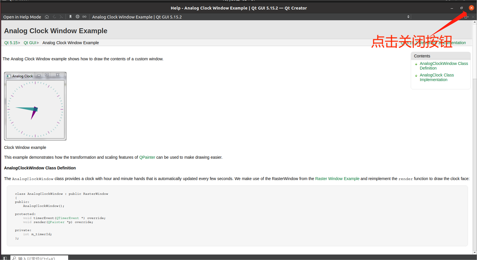Viewport: 477px width, 260px height.
Task: Click the down-arrow icon beside AnalogClockWindow Class Definition
Action: pyautogui.click(x=416, y=64)
